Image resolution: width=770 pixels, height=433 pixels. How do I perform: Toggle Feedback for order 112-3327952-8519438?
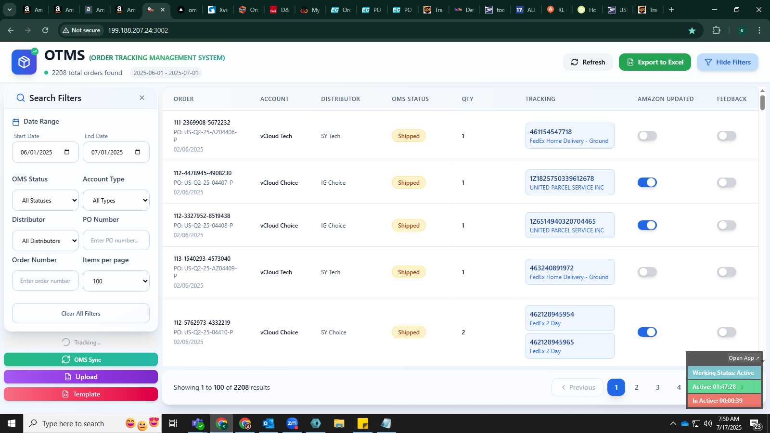pyautogui.click(x=727, y=225)
